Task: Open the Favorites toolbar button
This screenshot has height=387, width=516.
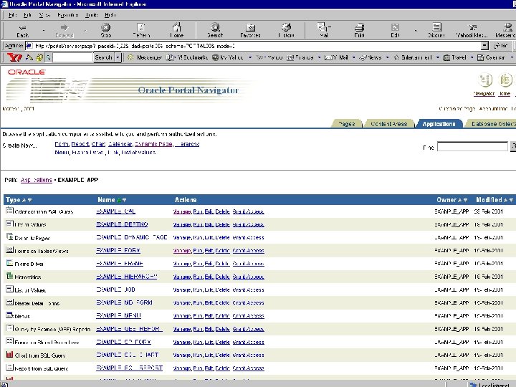Action: click(x=250, y=30)
